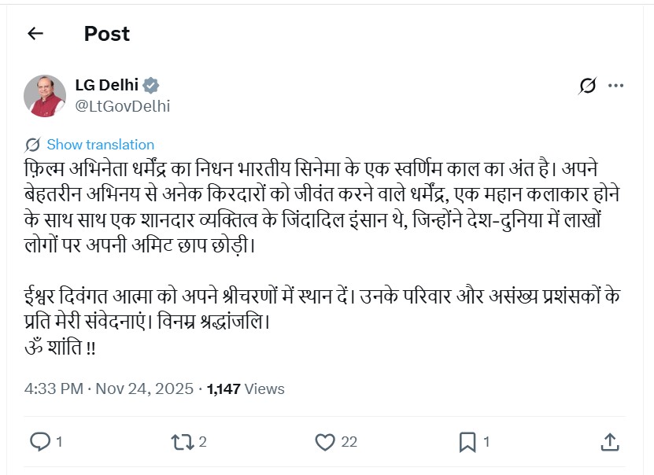Viewport: 654px width, 475px height.
Task: Click the verified badge next to LG Delhi
Action: click(150, 86)
